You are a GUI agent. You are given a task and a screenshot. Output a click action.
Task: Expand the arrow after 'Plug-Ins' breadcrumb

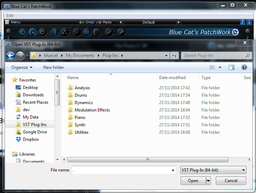122,55
